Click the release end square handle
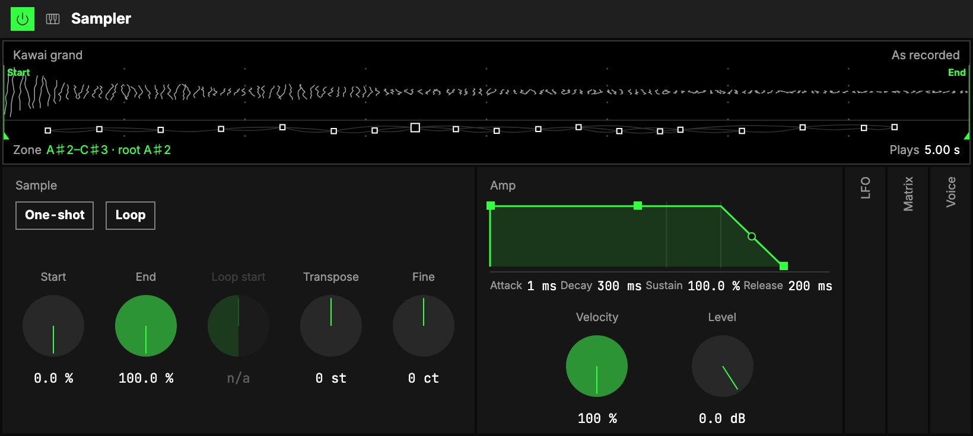The height and width of the screenshot is (436, 973). (784, 266)
